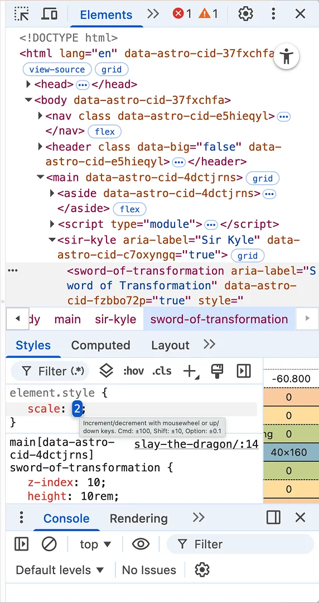Open the drawer three-dot menu
The height and width of the screenshot is (603, 319).
point(22,517)
